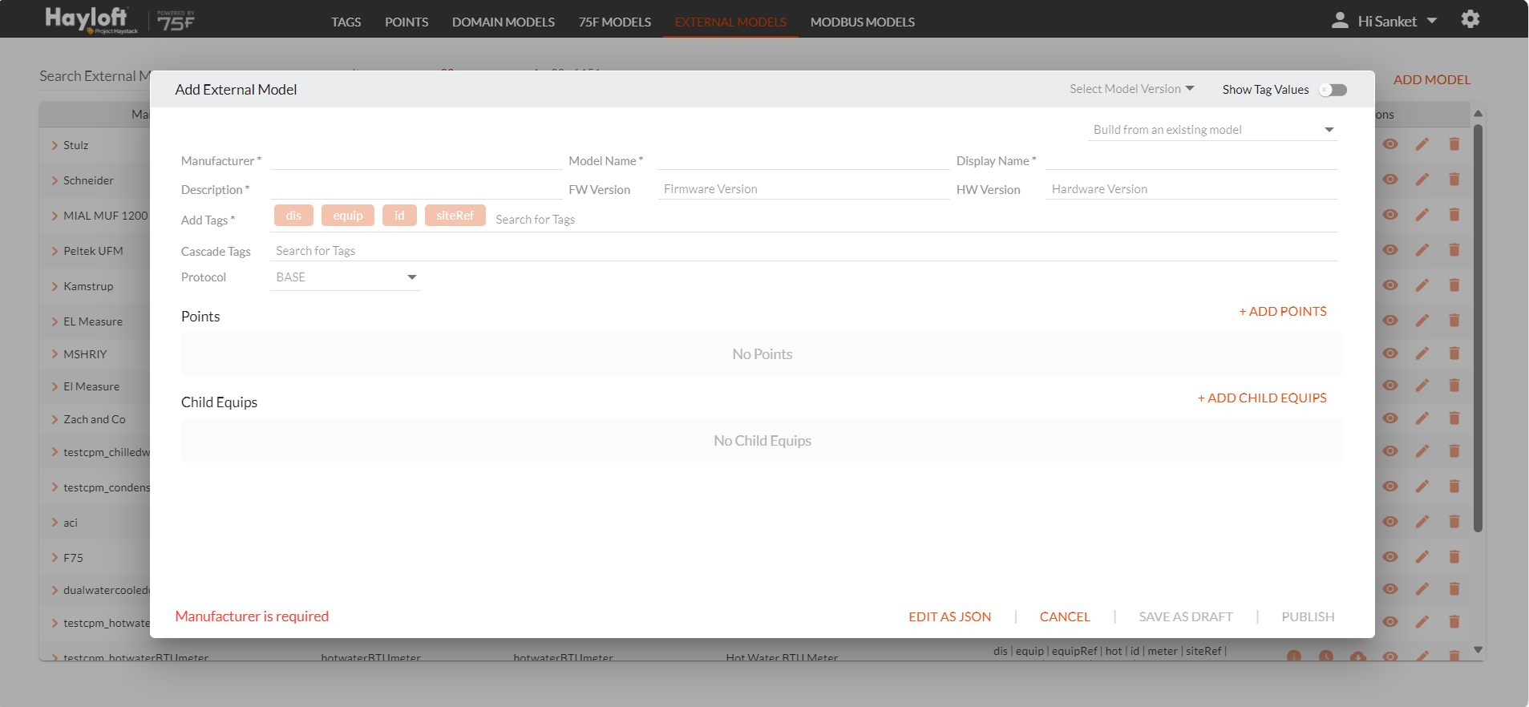Click the trash icon in the Zach and Co row
The image size is (1529, 707).
tap(1454, 418)
